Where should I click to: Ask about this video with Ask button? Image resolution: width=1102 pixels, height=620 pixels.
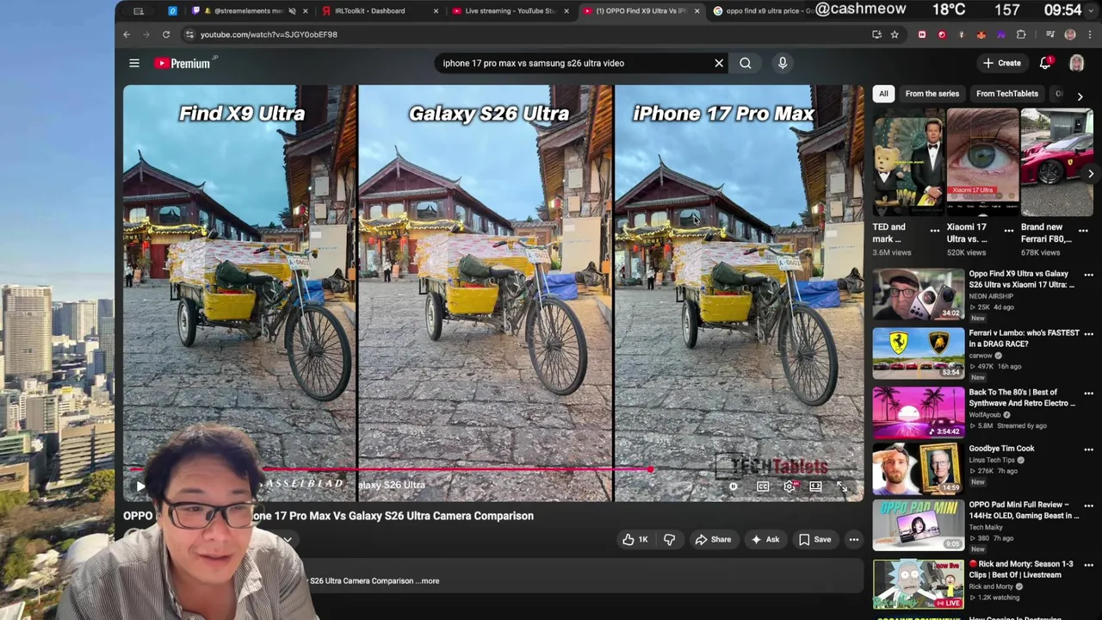coord(765,540)
